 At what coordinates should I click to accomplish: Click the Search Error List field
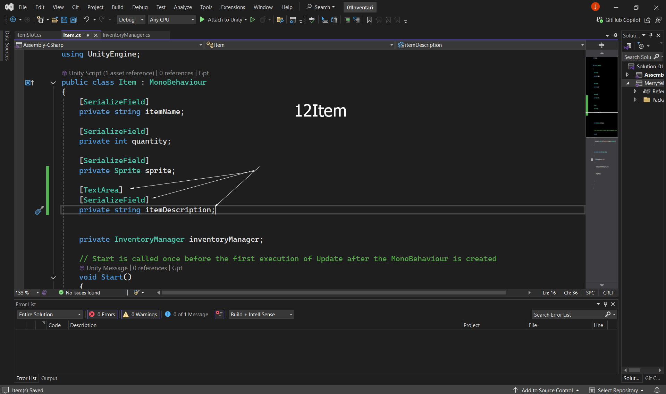(567, 315)
